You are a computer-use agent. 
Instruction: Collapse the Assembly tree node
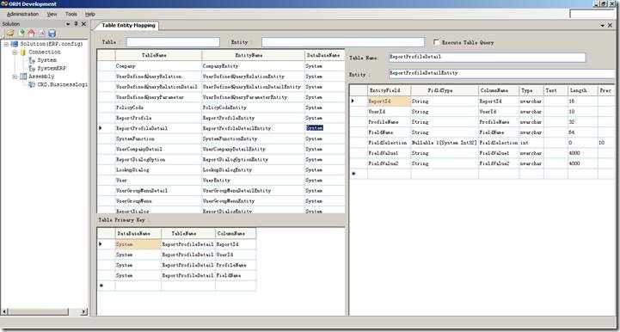pyautogui.click(x=15, y=77)
